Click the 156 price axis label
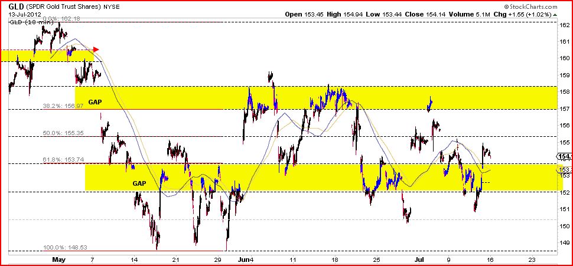 click(x=565, y=126)
